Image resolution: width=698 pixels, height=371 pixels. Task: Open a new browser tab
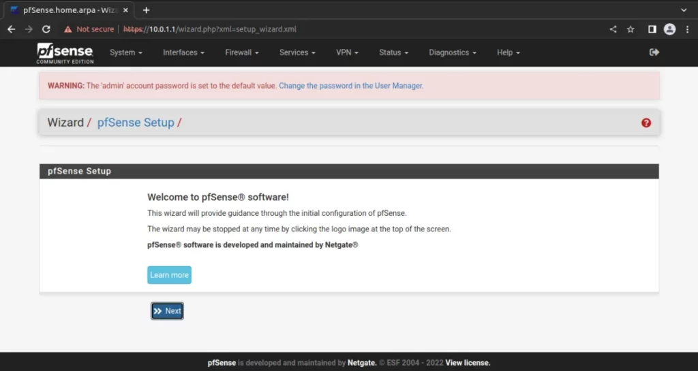[x=146, y=10]
